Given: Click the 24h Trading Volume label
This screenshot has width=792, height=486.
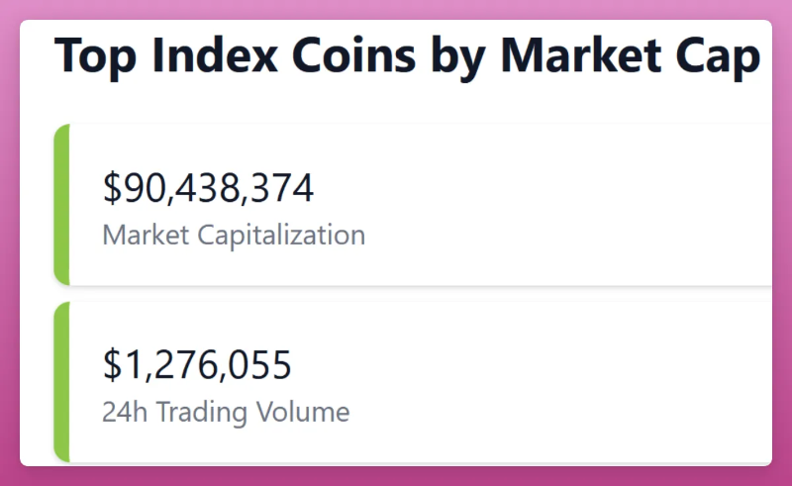Looking at the screenshot, I should [226, 412].
